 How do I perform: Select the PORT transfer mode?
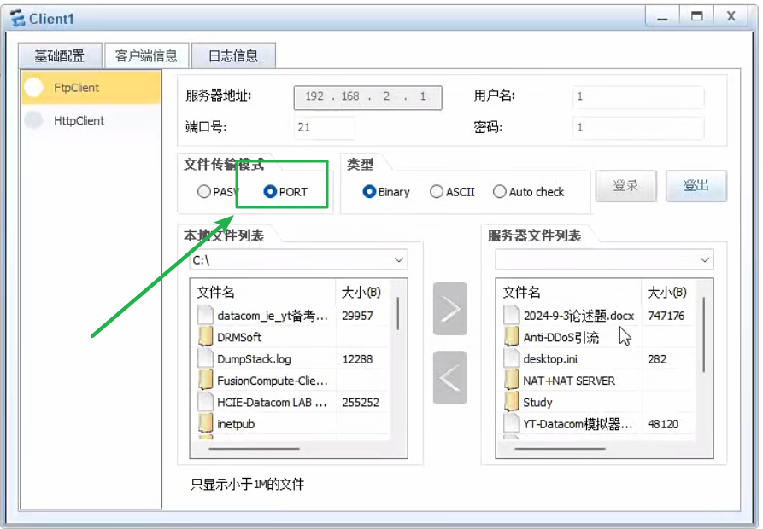(x=270, y=191)
